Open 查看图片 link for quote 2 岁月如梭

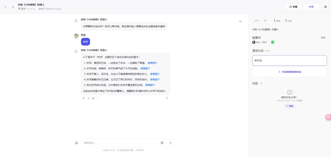coord(145,68)
